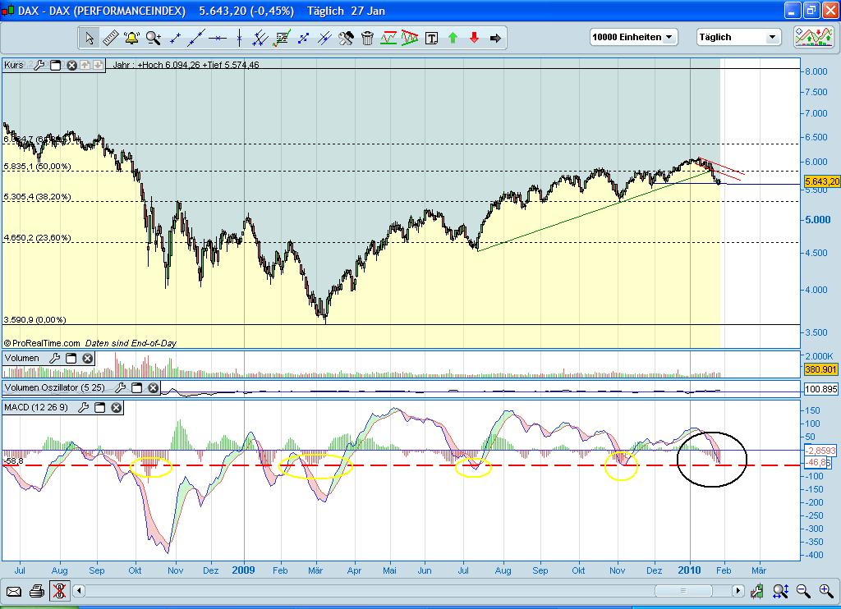The height and width of the screenshot is (609, 841).
Task: Click the green up arrow toolbar icon
Action: click(453, 37)
